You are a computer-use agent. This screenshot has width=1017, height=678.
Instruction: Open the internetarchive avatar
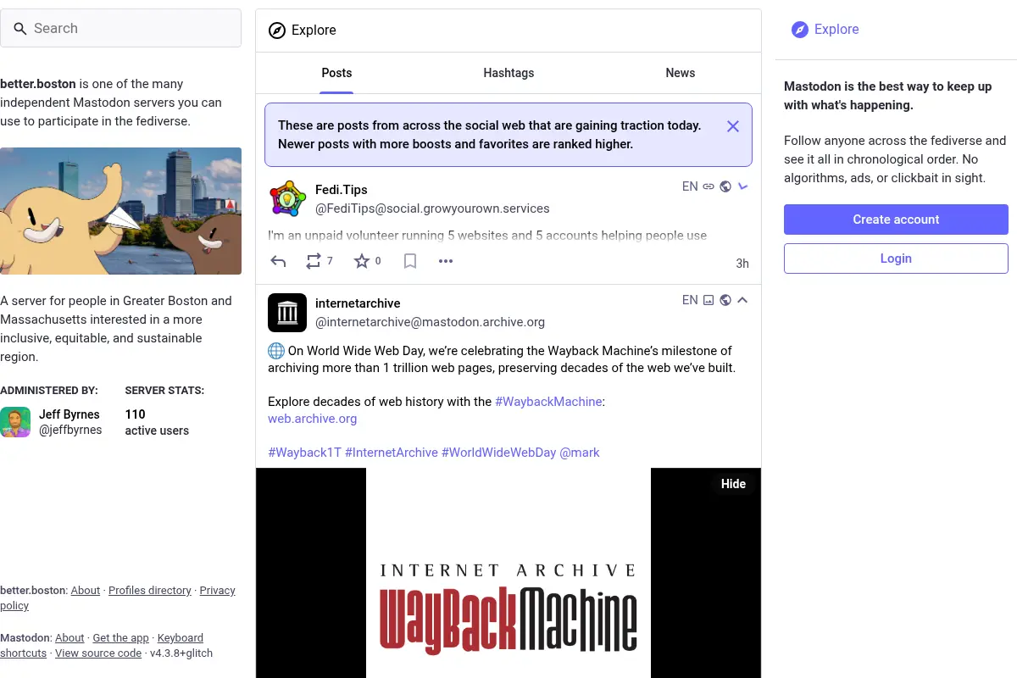pos(287,313)
